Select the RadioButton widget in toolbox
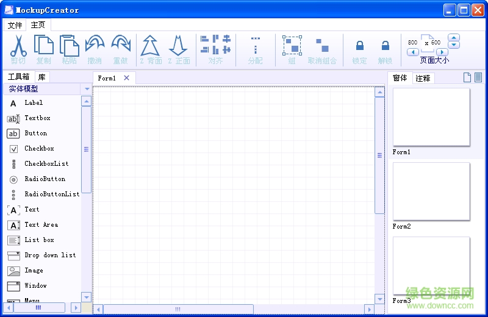This screenshot has height=317, width=488. [45, 179]
